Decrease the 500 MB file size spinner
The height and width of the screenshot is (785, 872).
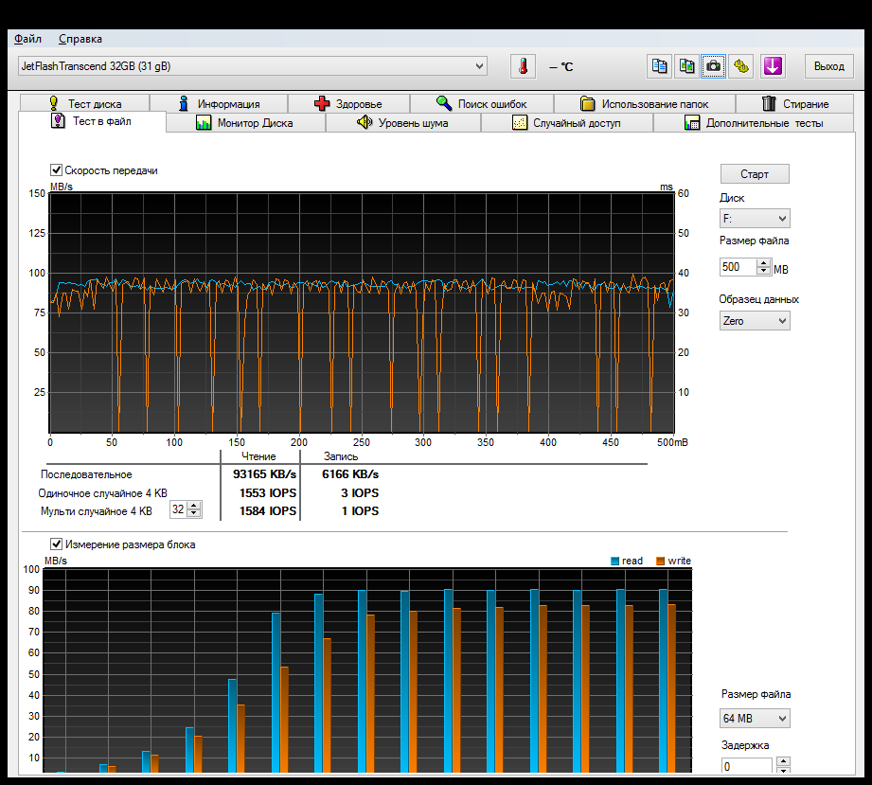point(764,271)
